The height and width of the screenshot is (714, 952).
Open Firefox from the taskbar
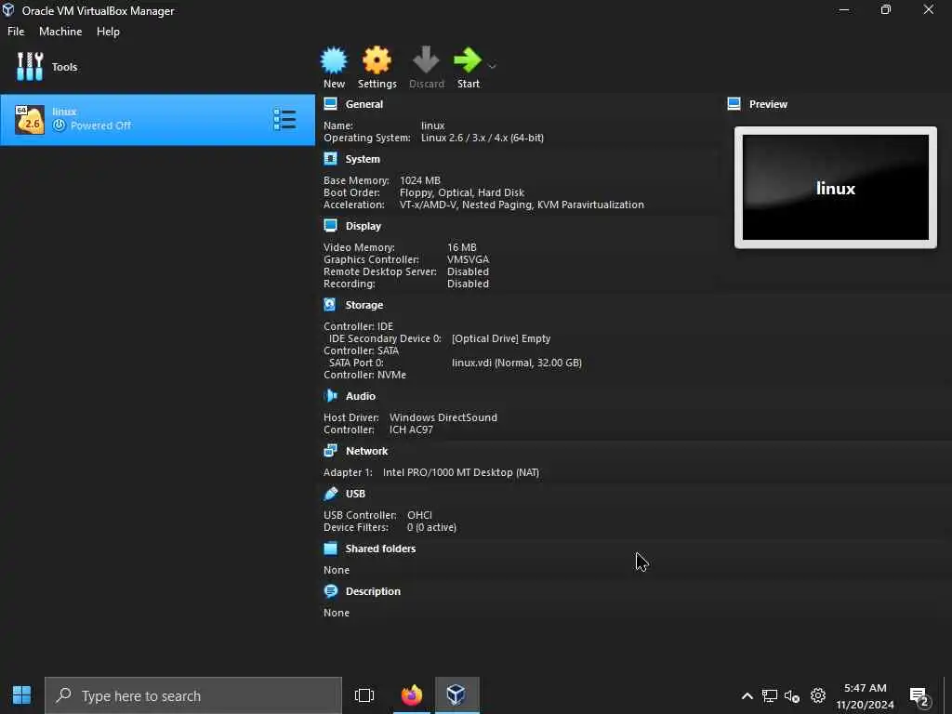[411, 695]
